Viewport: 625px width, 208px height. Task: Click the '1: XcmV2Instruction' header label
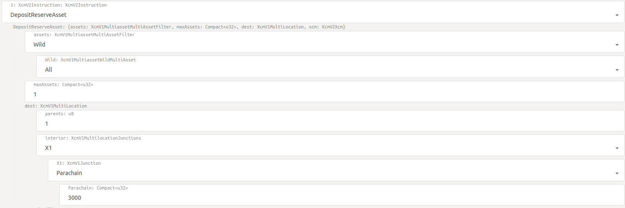coord(59,5)
